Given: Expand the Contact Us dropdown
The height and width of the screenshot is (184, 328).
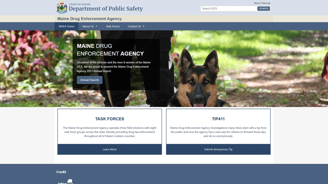Looking at the screenshot, I should (x=136, y=26).
